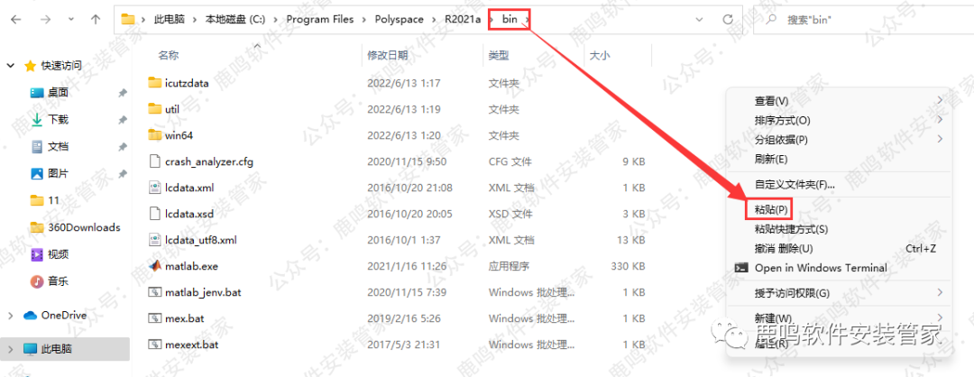Viewport: 974px width, 377px height.
Task: Unpin 图片 using its pin icon
Action: [x=123, y=173]
